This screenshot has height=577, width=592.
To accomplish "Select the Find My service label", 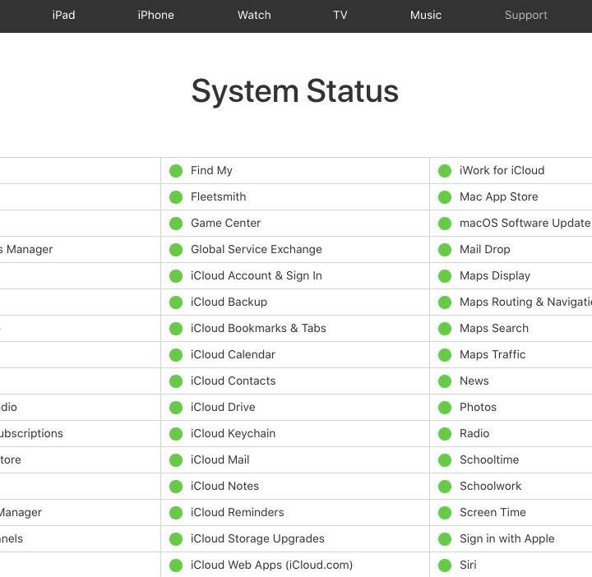I will click(211, 171).
